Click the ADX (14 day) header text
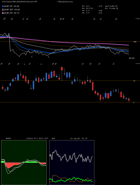 69,138
